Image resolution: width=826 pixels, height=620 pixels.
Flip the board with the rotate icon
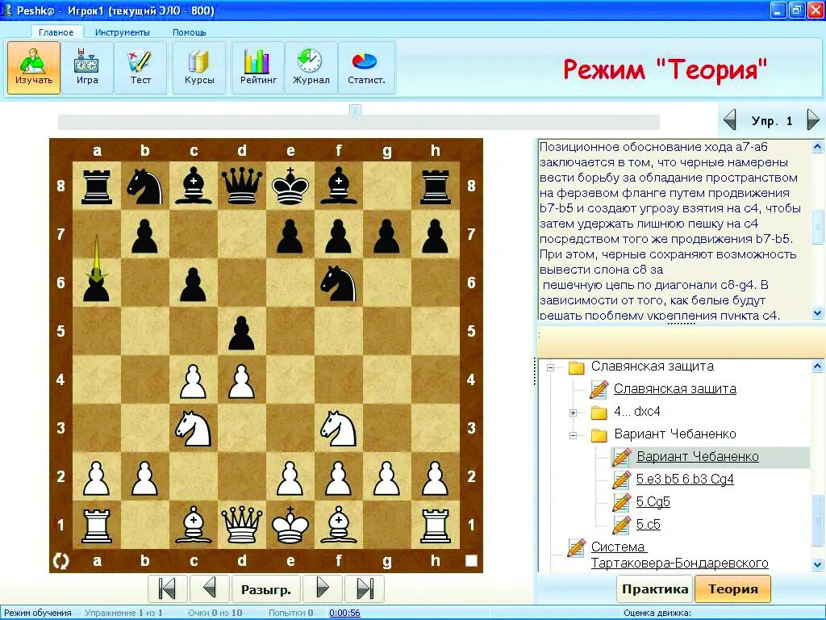pos(61,561)
